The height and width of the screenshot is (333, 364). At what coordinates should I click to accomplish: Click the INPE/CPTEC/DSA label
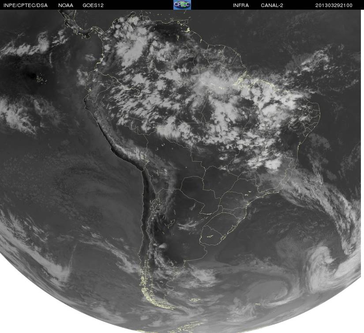tap(26, 5)
